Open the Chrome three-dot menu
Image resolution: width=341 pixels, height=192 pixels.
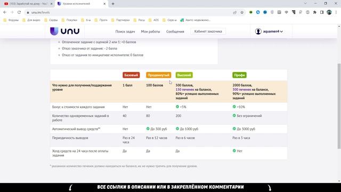[x=336, y=12]
